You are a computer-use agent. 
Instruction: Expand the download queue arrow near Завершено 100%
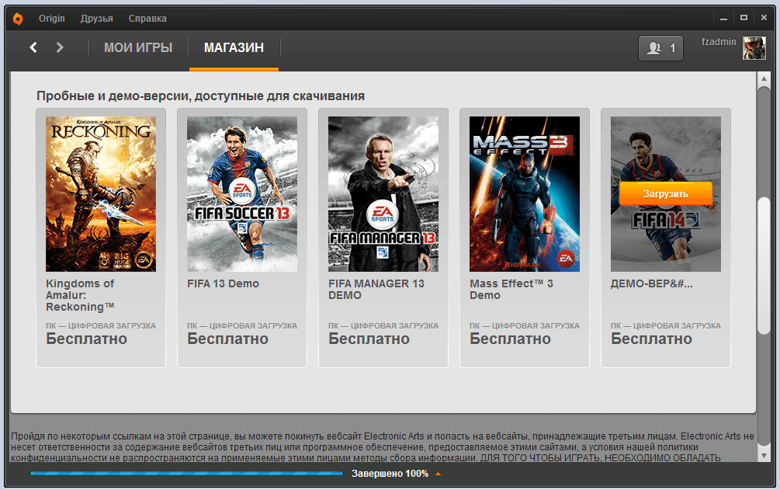(439, 474)
